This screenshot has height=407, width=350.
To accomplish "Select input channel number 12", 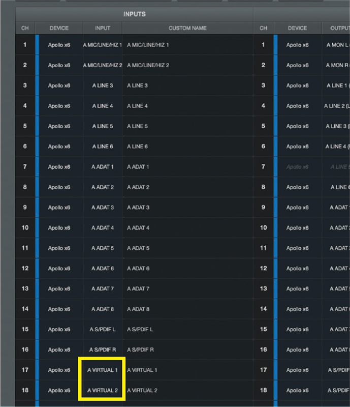I will (25, 269).
